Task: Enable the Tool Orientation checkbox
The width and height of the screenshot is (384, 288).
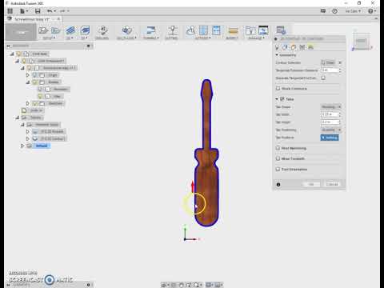Action: pos(278,169)
